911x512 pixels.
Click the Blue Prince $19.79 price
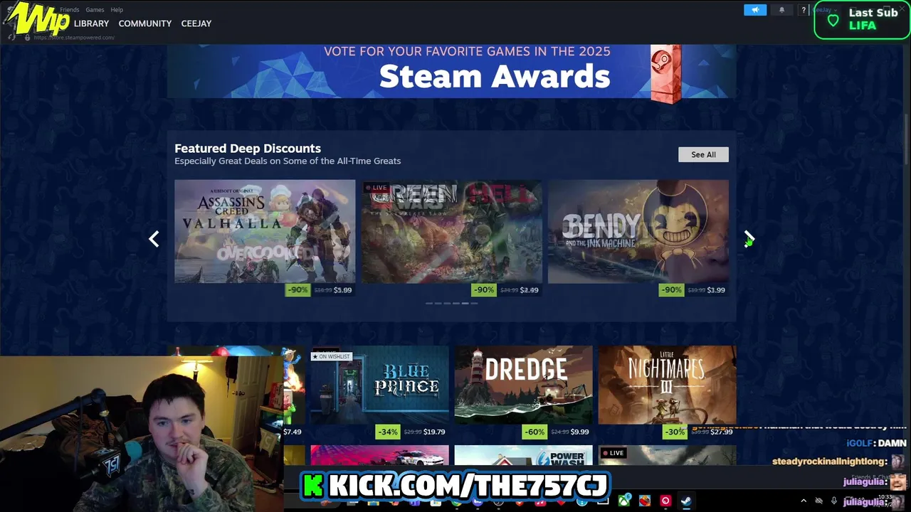click(434, 432)
